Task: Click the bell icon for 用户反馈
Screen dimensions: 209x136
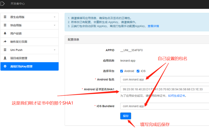Action: point(5,33)
